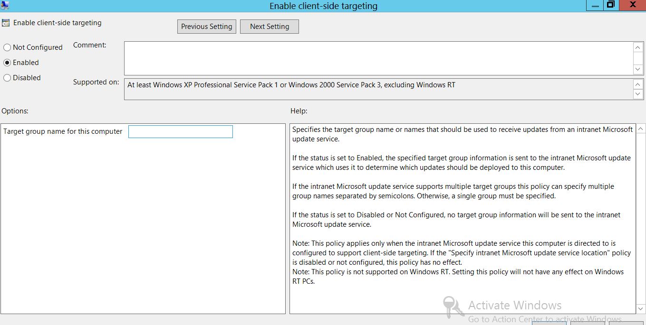
Task: Click the Help pane scroll up arrow
Action: click(x=641, y=129)
